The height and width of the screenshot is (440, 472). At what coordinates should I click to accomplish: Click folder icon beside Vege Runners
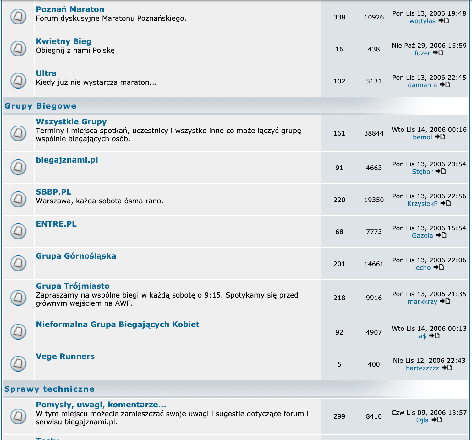pyautogui.click(x=18, y=364)
